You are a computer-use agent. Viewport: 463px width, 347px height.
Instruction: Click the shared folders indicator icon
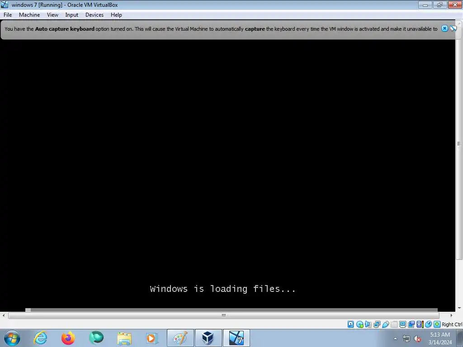(394, 324)
